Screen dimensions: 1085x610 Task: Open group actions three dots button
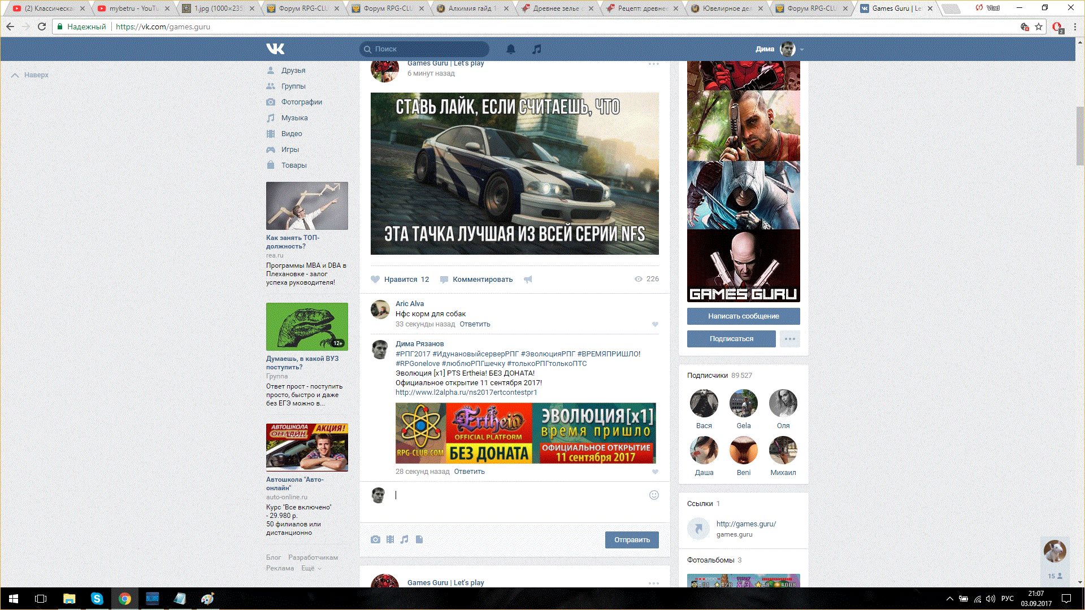(x=790, y=339)
